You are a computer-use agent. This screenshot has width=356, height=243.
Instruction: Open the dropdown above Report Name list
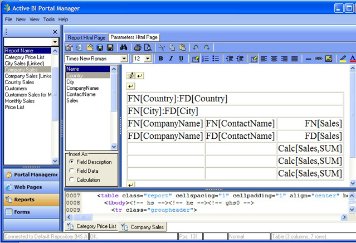click(55, 42)
